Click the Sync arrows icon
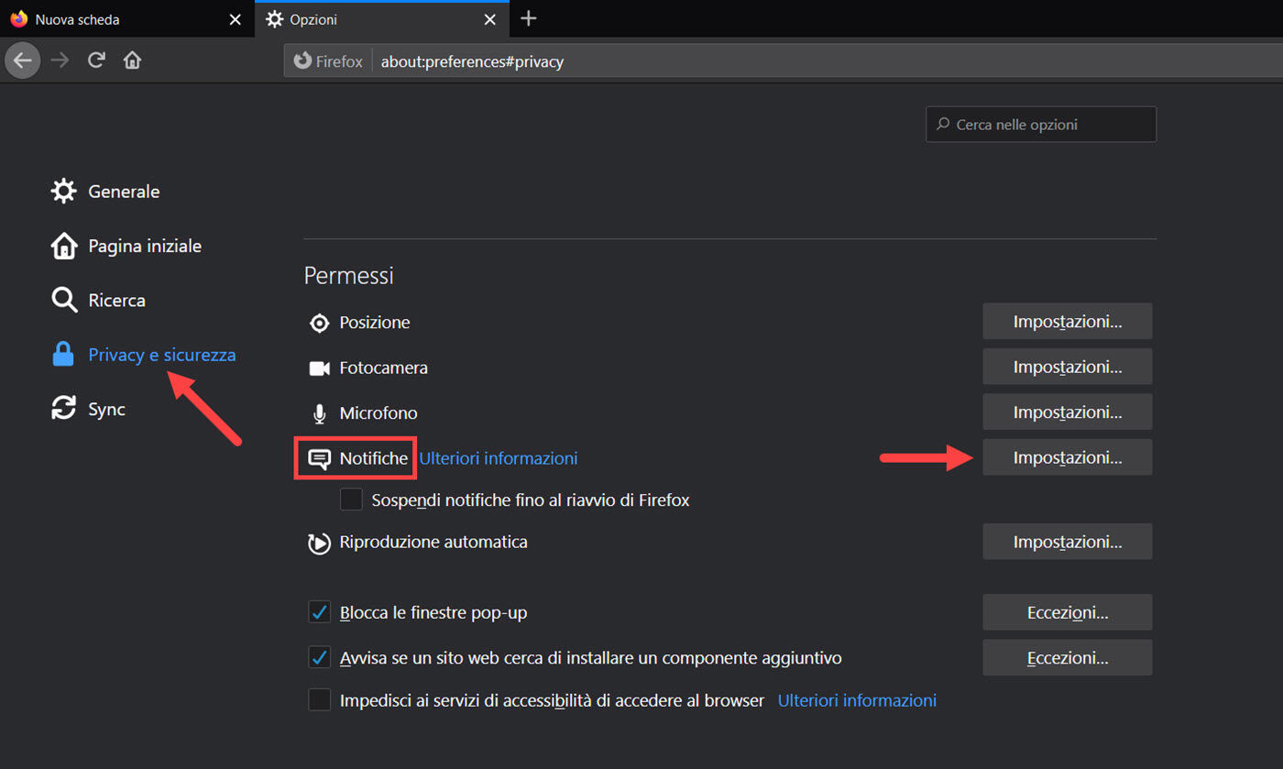 click(x=63, y=409)
